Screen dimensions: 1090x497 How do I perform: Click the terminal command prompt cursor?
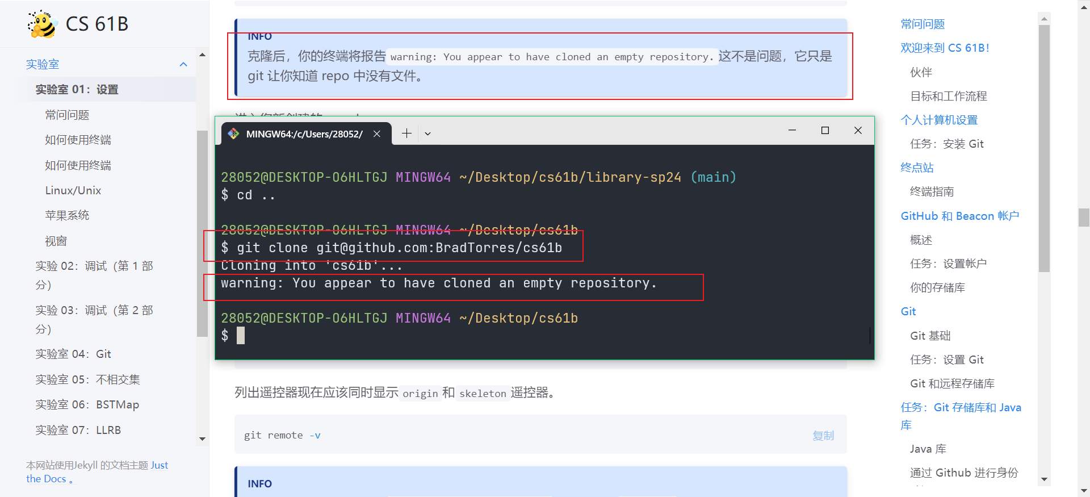[x=241, y=336]
